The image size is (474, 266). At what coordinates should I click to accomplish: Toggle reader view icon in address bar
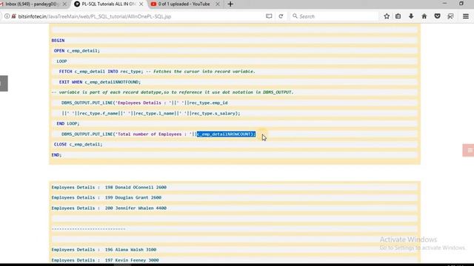click(x=269, y=16)
